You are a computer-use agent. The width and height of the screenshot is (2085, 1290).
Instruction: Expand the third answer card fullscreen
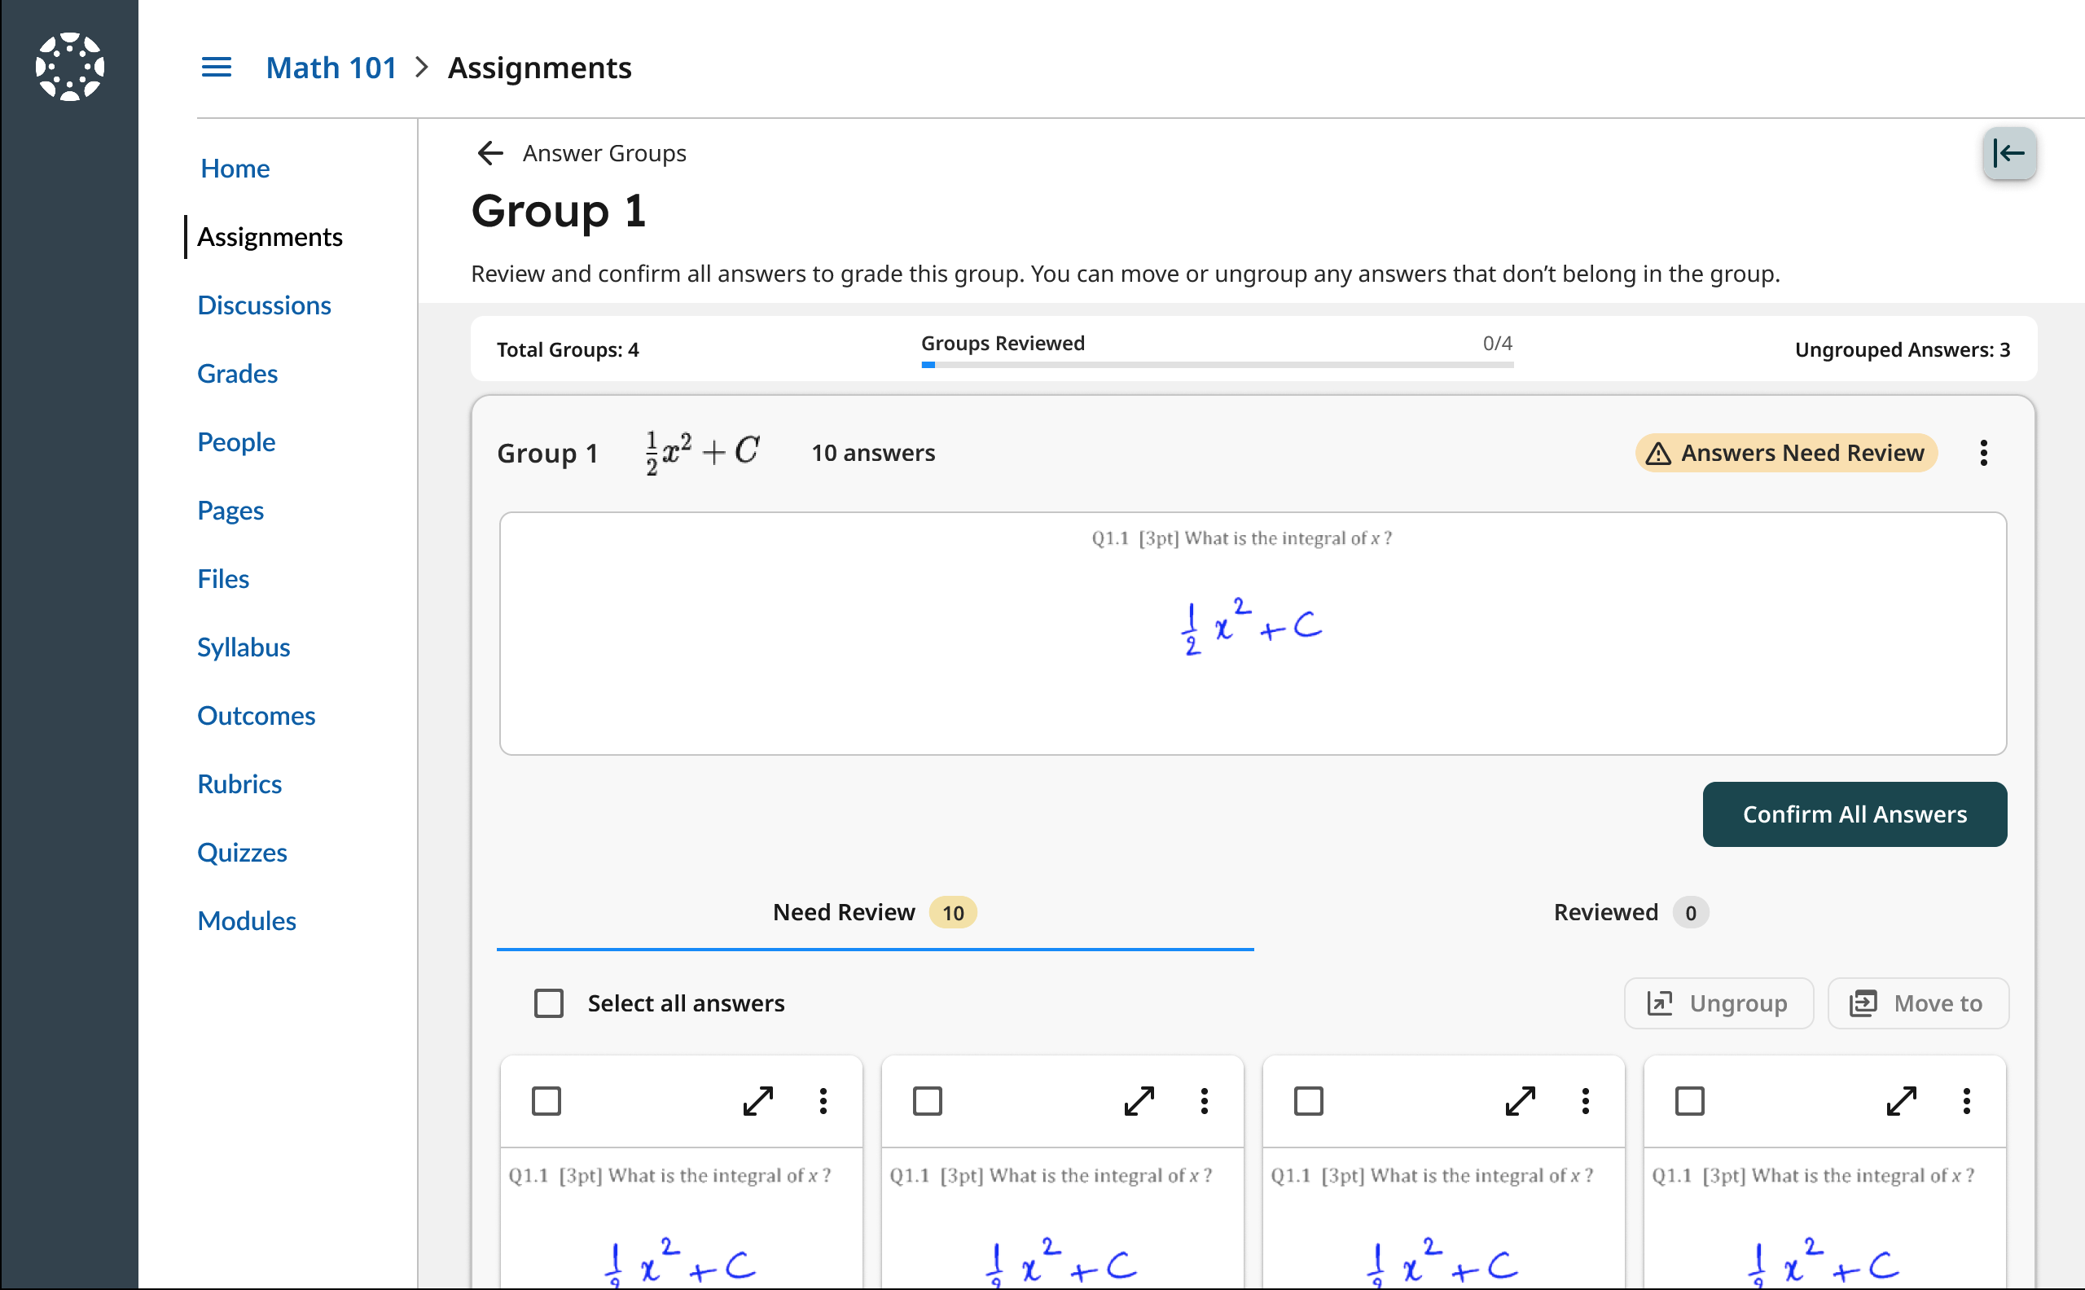(x=1520, y=1100)
